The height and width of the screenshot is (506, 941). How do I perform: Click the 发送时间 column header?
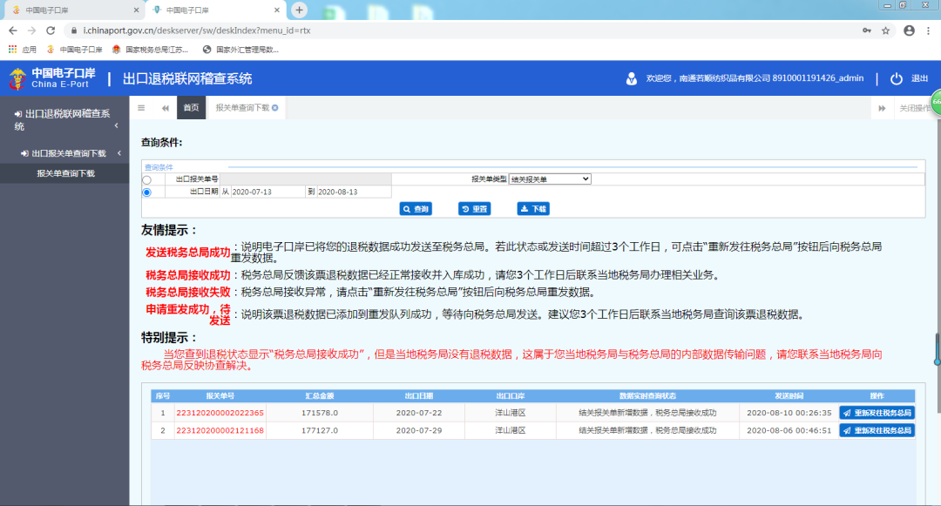point(789,396)
